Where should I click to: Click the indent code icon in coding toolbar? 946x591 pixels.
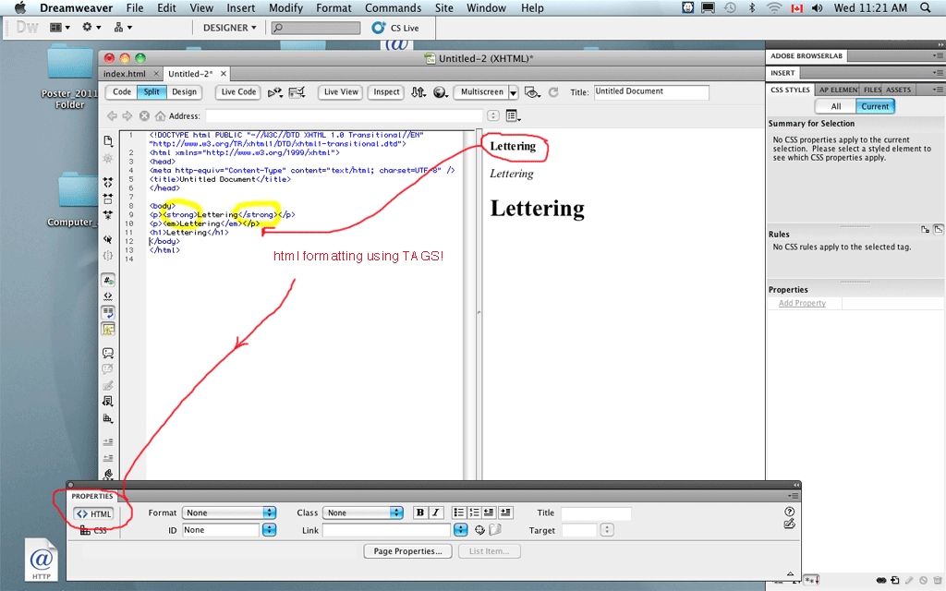tap(108, 442)
